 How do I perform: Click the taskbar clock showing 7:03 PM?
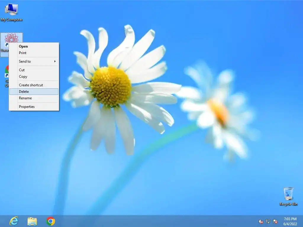coord(290,221)
